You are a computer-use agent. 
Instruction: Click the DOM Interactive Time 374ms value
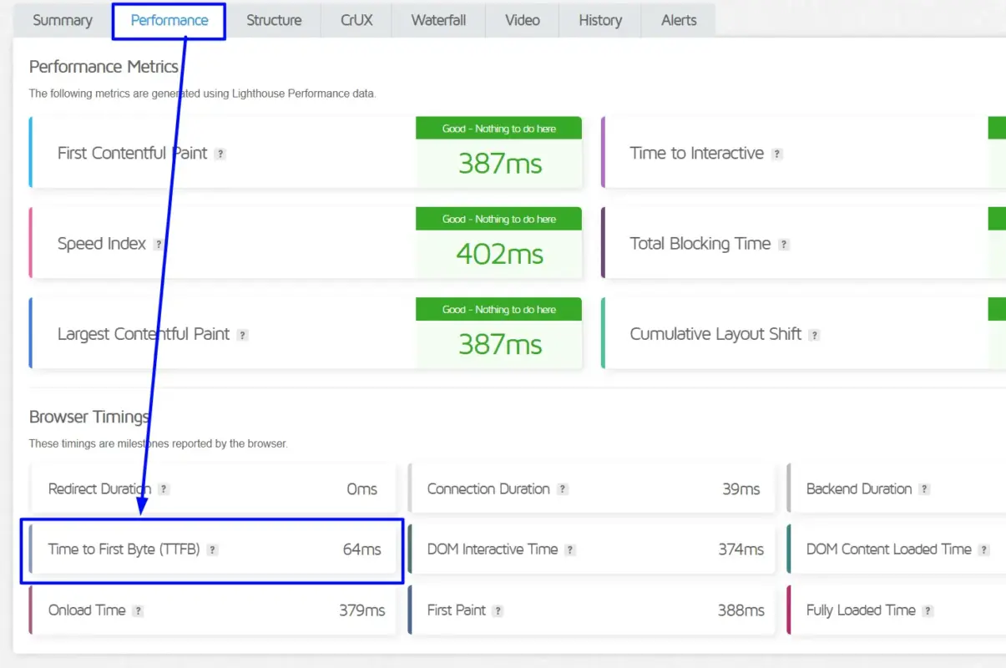pyautogui.click(x=741, y=549)
